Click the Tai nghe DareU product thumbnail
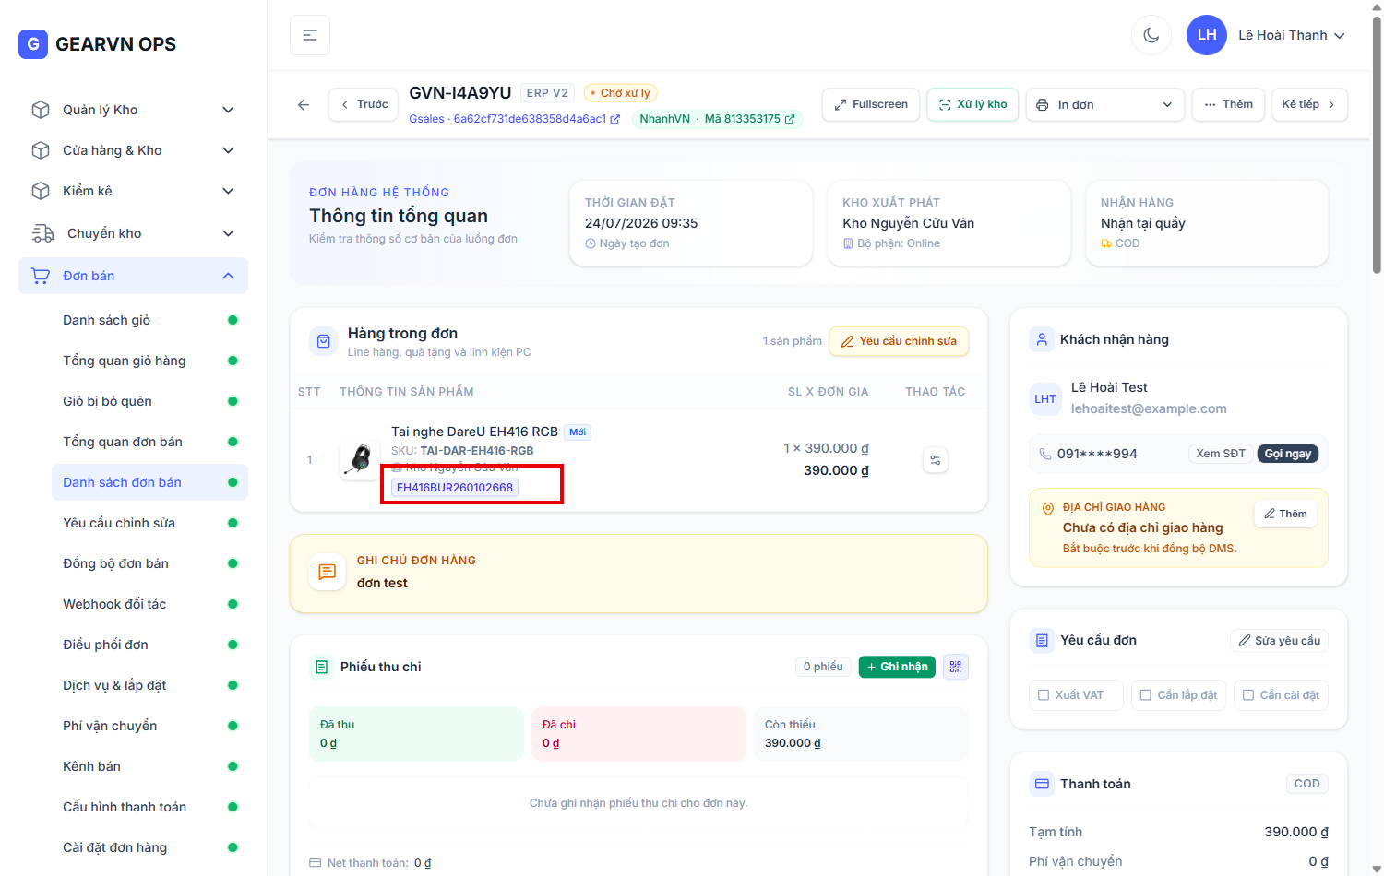The image size is (1384, 876). (x=360, y=459)
